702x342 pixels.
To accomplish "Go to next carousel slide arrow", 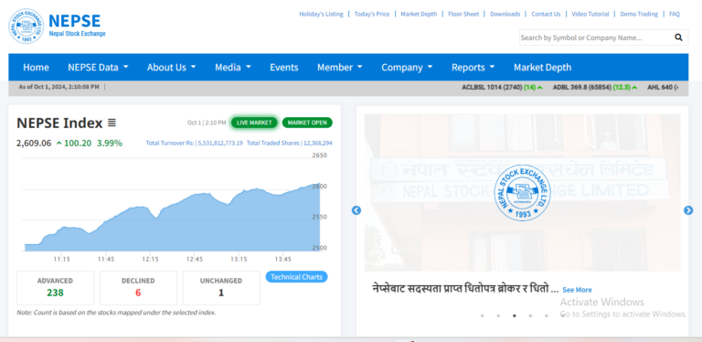I will click(x=688, y=210).
